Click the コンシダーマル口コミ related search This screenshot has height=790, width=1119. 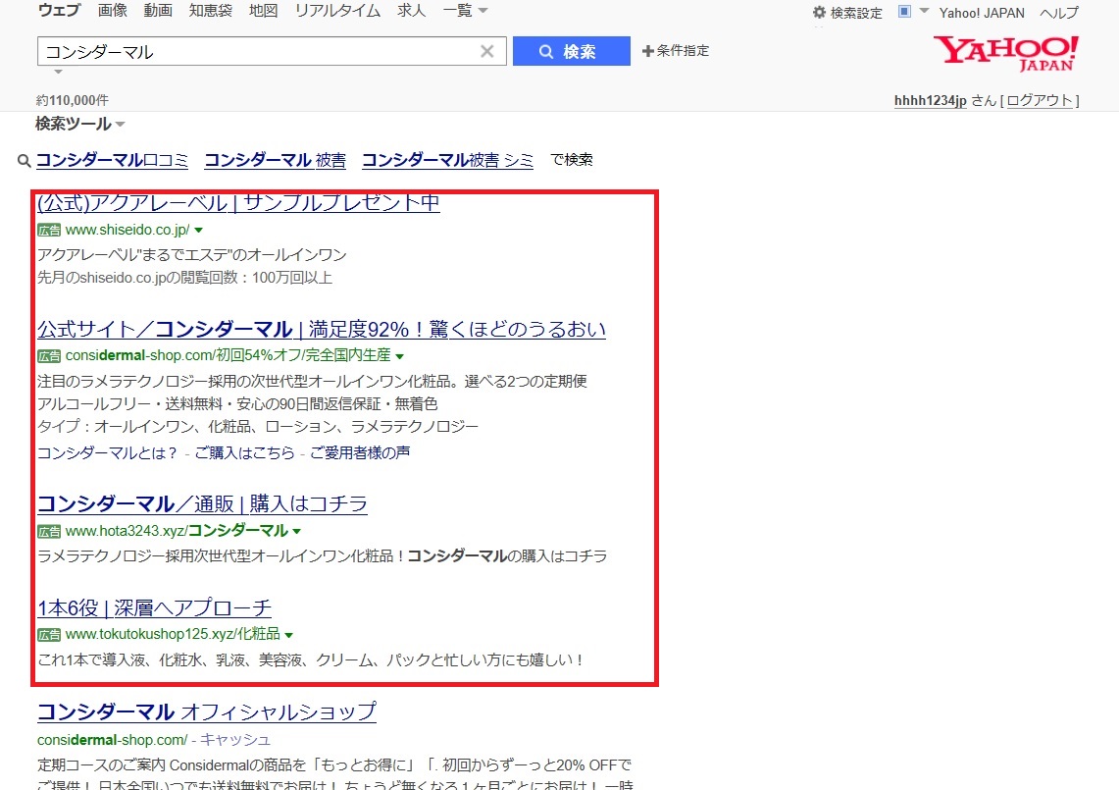point(112,160)
